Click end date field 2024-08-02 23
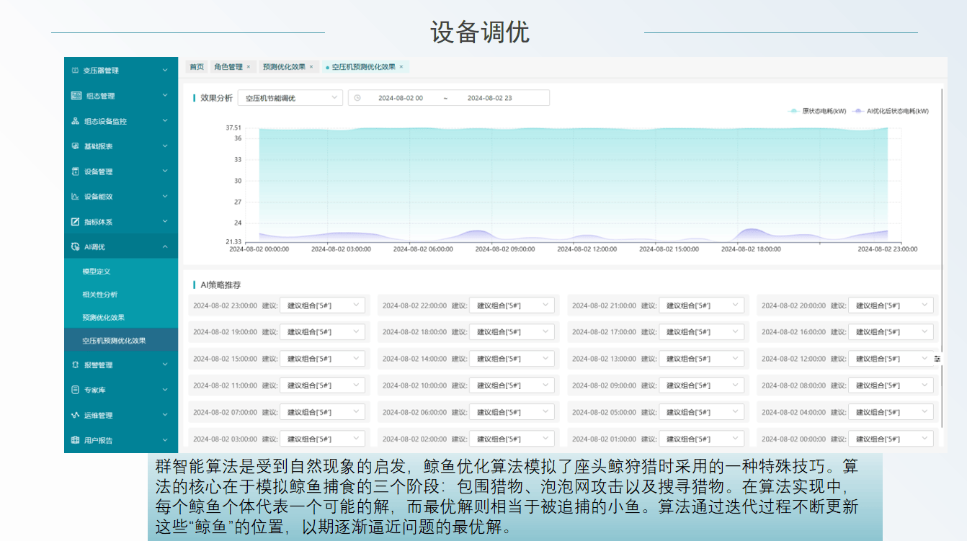The image size is (967, 541). tap(490, 98)
